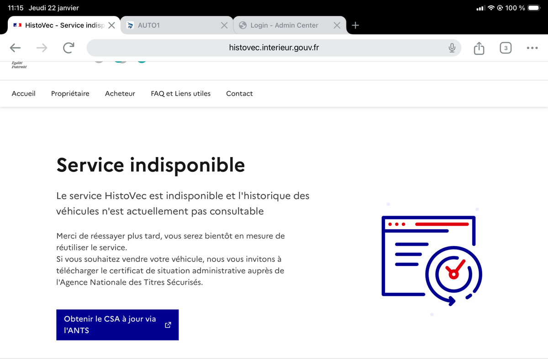Open the browser three-dots menu
The height and width of the screenshot is (359, 548).
(x=532, y=48)
